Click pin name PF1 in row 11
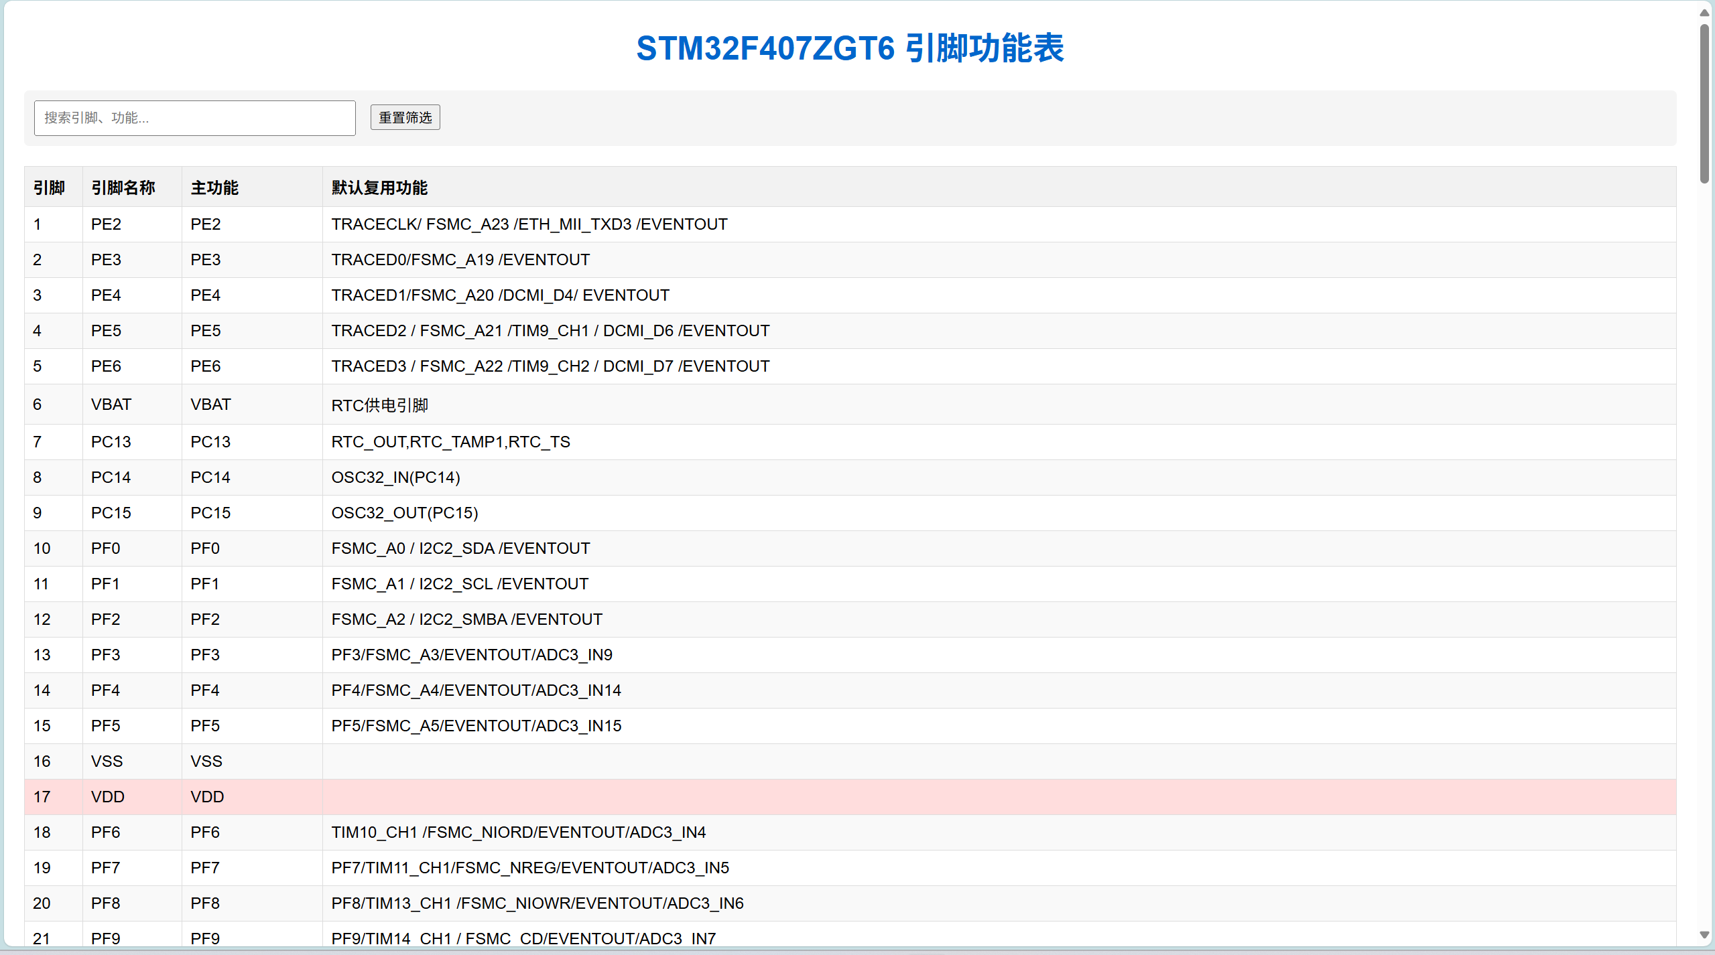The image size is (1715, 955). point(132,584)
